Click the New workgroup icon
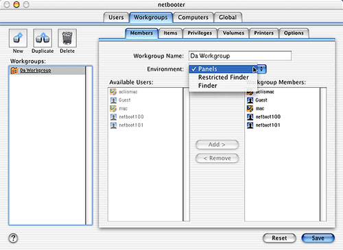343x250 pixels. [18, 38]
